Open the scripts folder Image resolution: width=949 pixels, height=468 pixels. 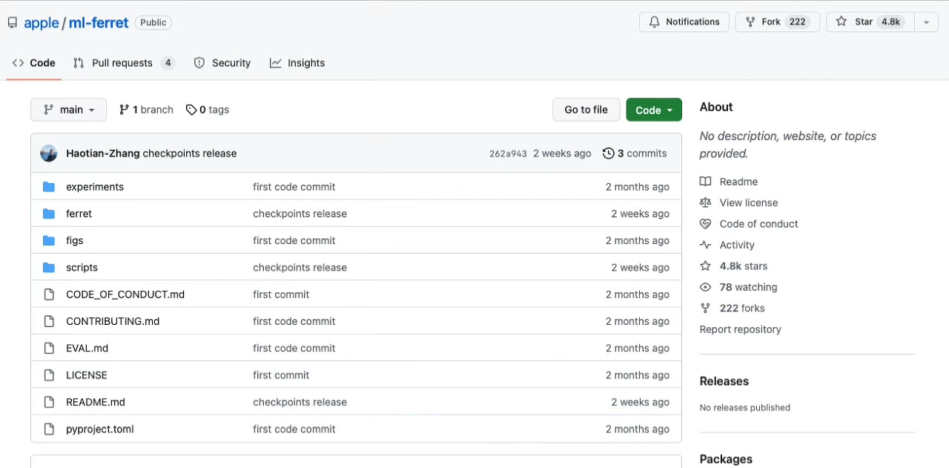82,268
